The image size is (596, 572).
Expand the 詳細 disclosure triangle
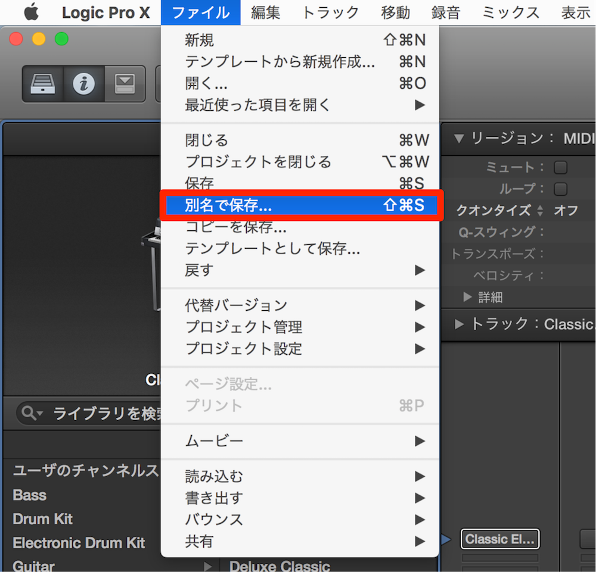click(x=467, y=297)
